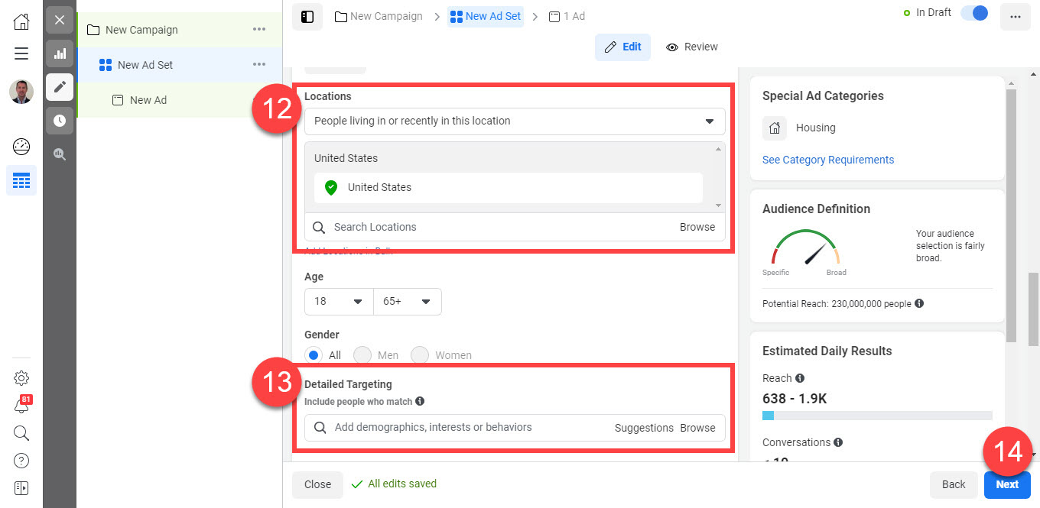Expand the location type dropdown
This screenshot has width=1040, height=508.
click(x=515, y=121)
